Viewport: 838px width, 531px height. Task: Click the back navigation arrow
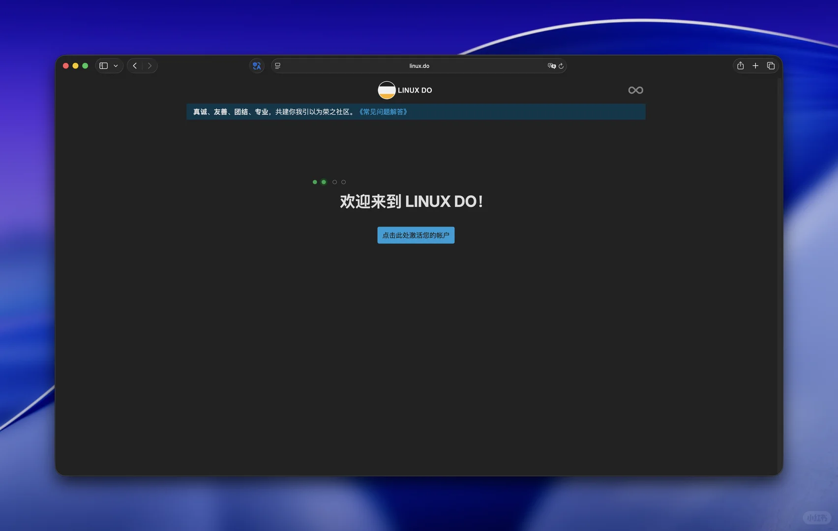[x=135, y=65]
